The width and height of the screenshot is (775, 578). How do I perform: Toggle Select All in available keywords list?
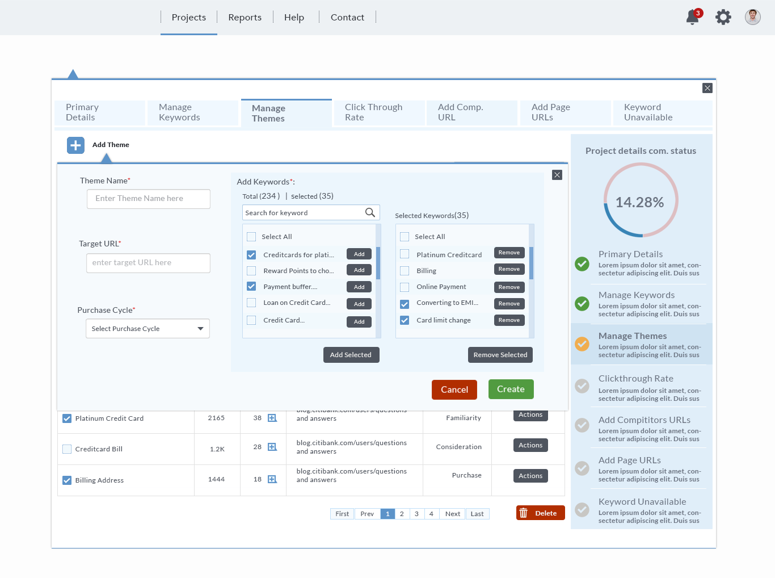[x=251, y=237]
